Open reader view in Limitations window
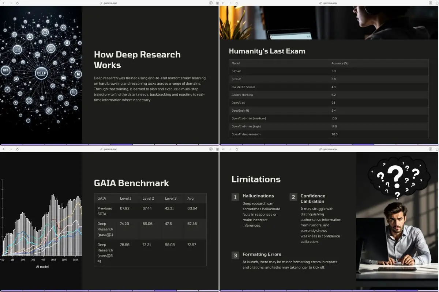The width and height of the screenshot is (439, 292). pos(430,149)
